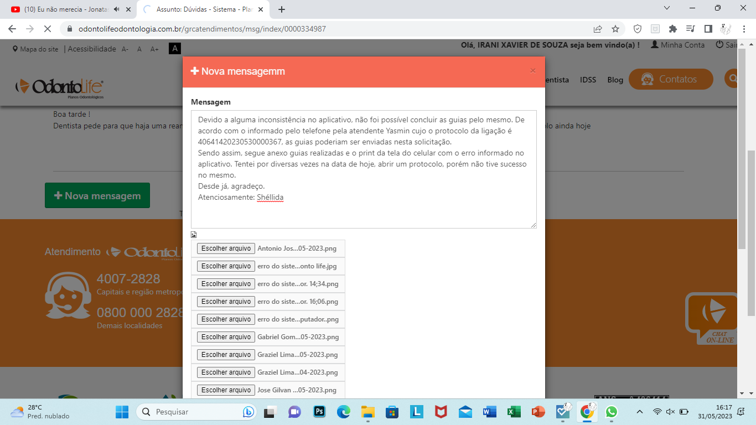Open McAfee from the taskbar
This screenshot has height=425, width=756.
(x=441, y=412)
